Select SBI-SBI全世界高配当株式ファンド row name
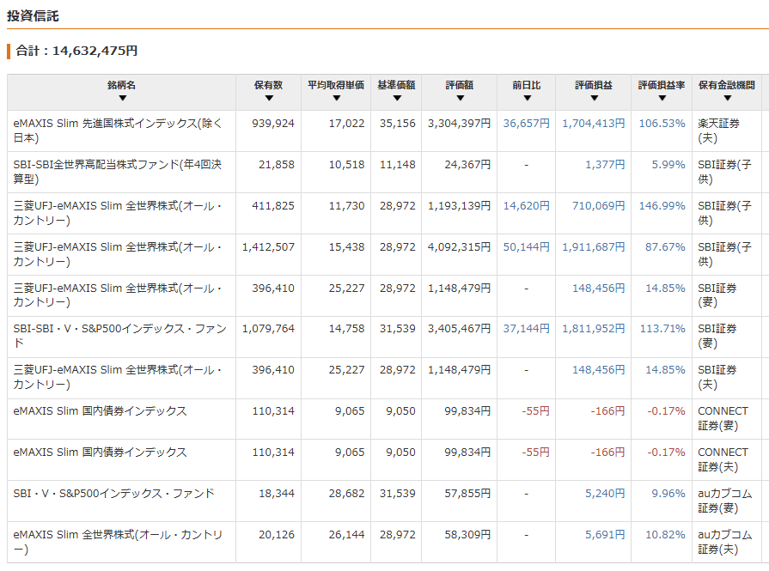The width and height of the screenshot is (769, 571). coord(117,172)
